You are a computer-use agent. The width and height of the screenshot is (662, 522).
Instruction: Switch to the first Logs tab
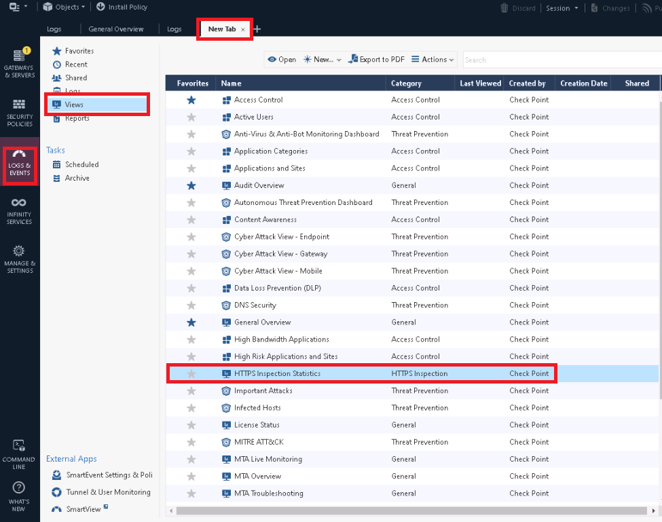point(54,29)
